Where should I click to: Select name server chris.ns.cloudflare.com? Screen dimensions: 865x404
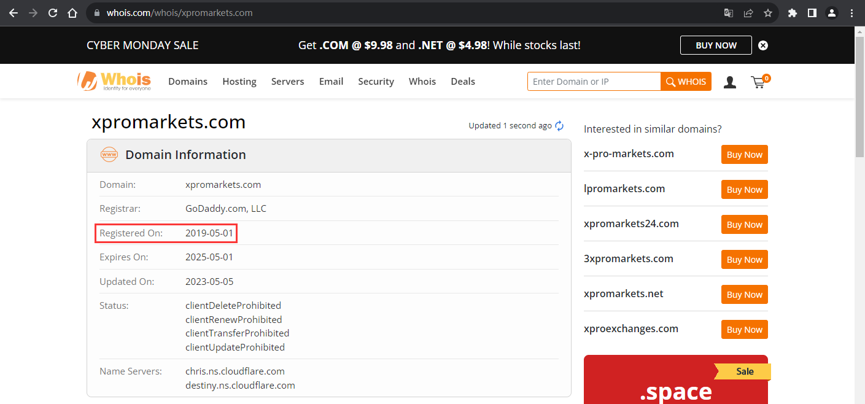click(235, 371)
